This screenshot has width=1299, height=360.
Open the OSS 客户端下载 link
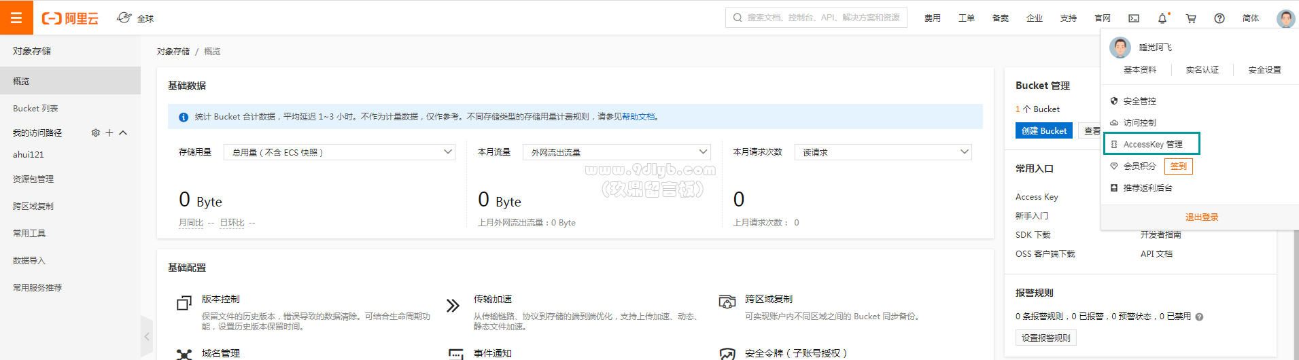[1045, 254]
